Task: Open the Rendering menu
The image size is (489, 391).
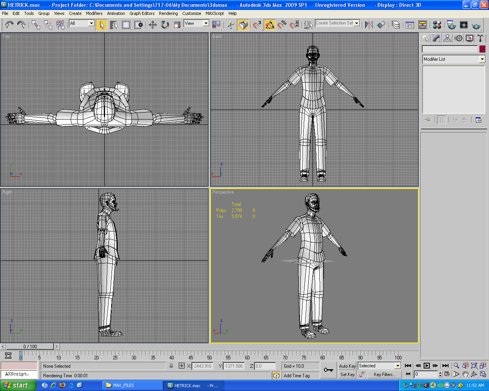Action: pyautogui.click(x=168, y=13)
